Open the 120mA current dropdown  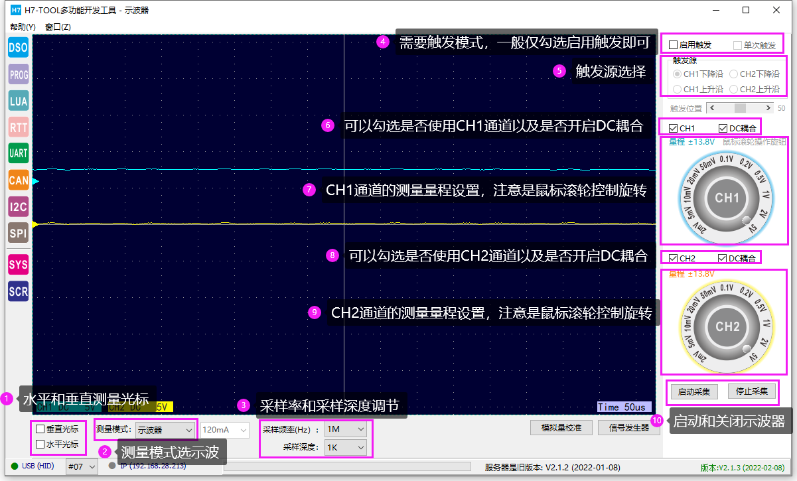pyautogui.click(x=226, y=430)
